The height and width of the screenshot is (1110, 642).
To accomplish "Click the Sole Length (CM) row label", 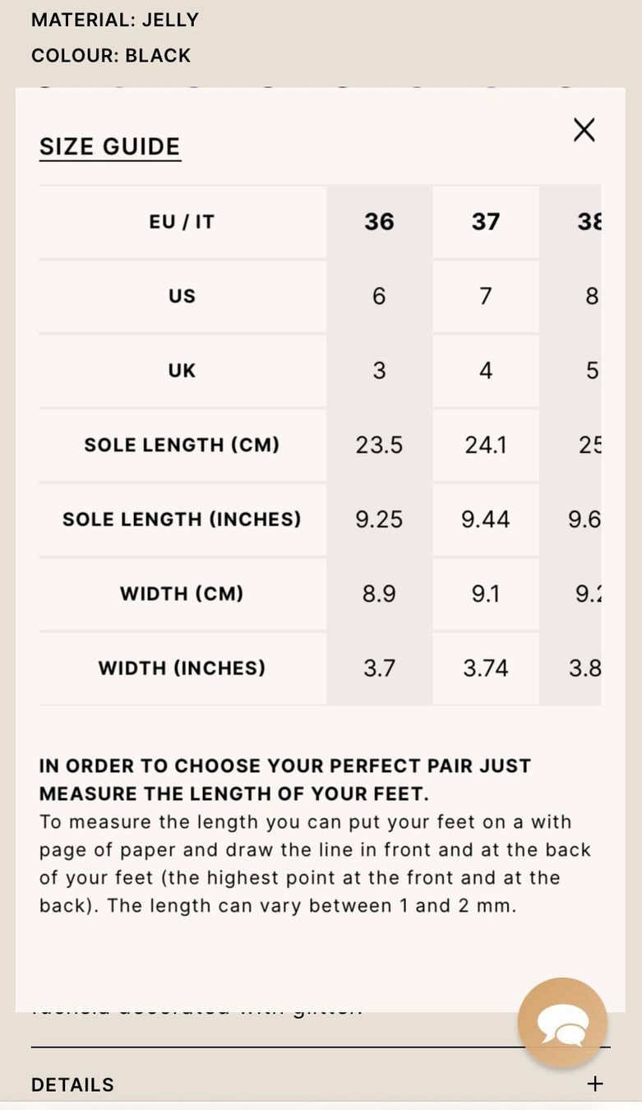I will point(182,445).
